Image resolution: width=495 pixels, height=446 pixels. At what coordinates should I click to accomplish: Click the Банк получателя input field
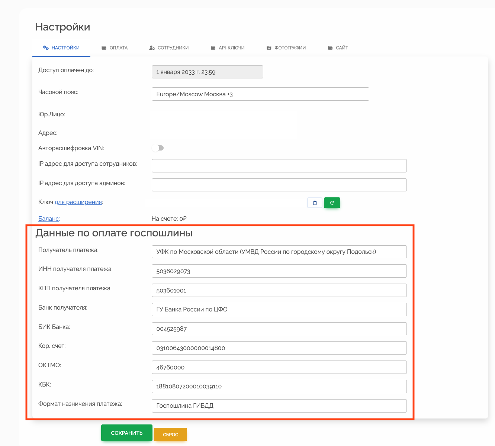pos(279,310)
